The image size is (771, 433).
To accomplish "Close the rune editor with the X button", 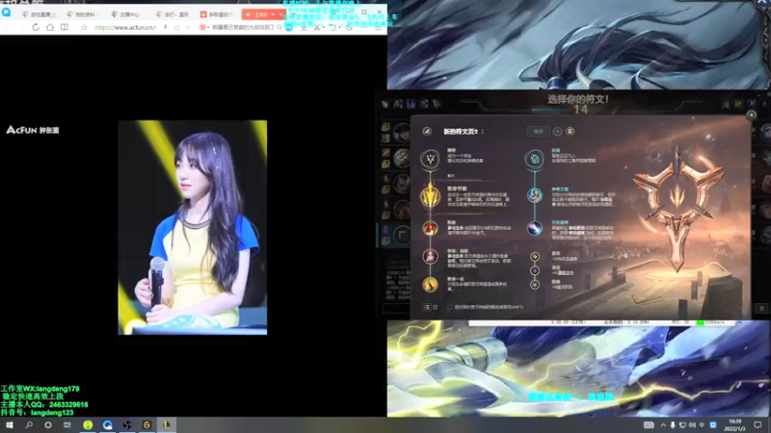I will (x=751, y=115).
